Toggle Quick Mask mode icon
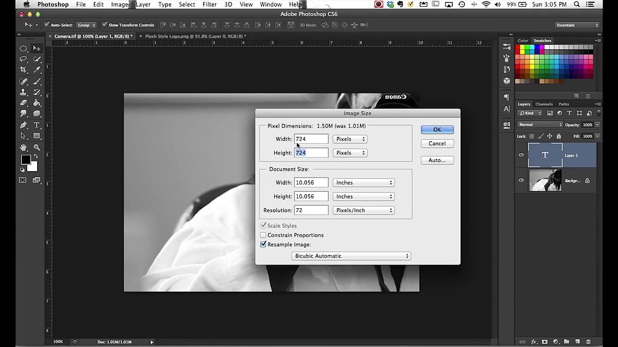Viewport: 618px width, 347px height. [23, 180]
